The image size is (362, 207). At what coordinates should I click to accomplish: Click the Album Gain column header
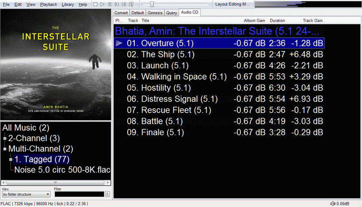[254, 20]
